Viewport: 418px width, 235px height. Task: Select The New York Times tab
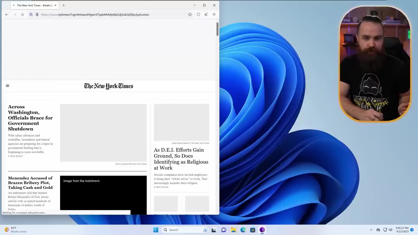(x=34, y=5)
